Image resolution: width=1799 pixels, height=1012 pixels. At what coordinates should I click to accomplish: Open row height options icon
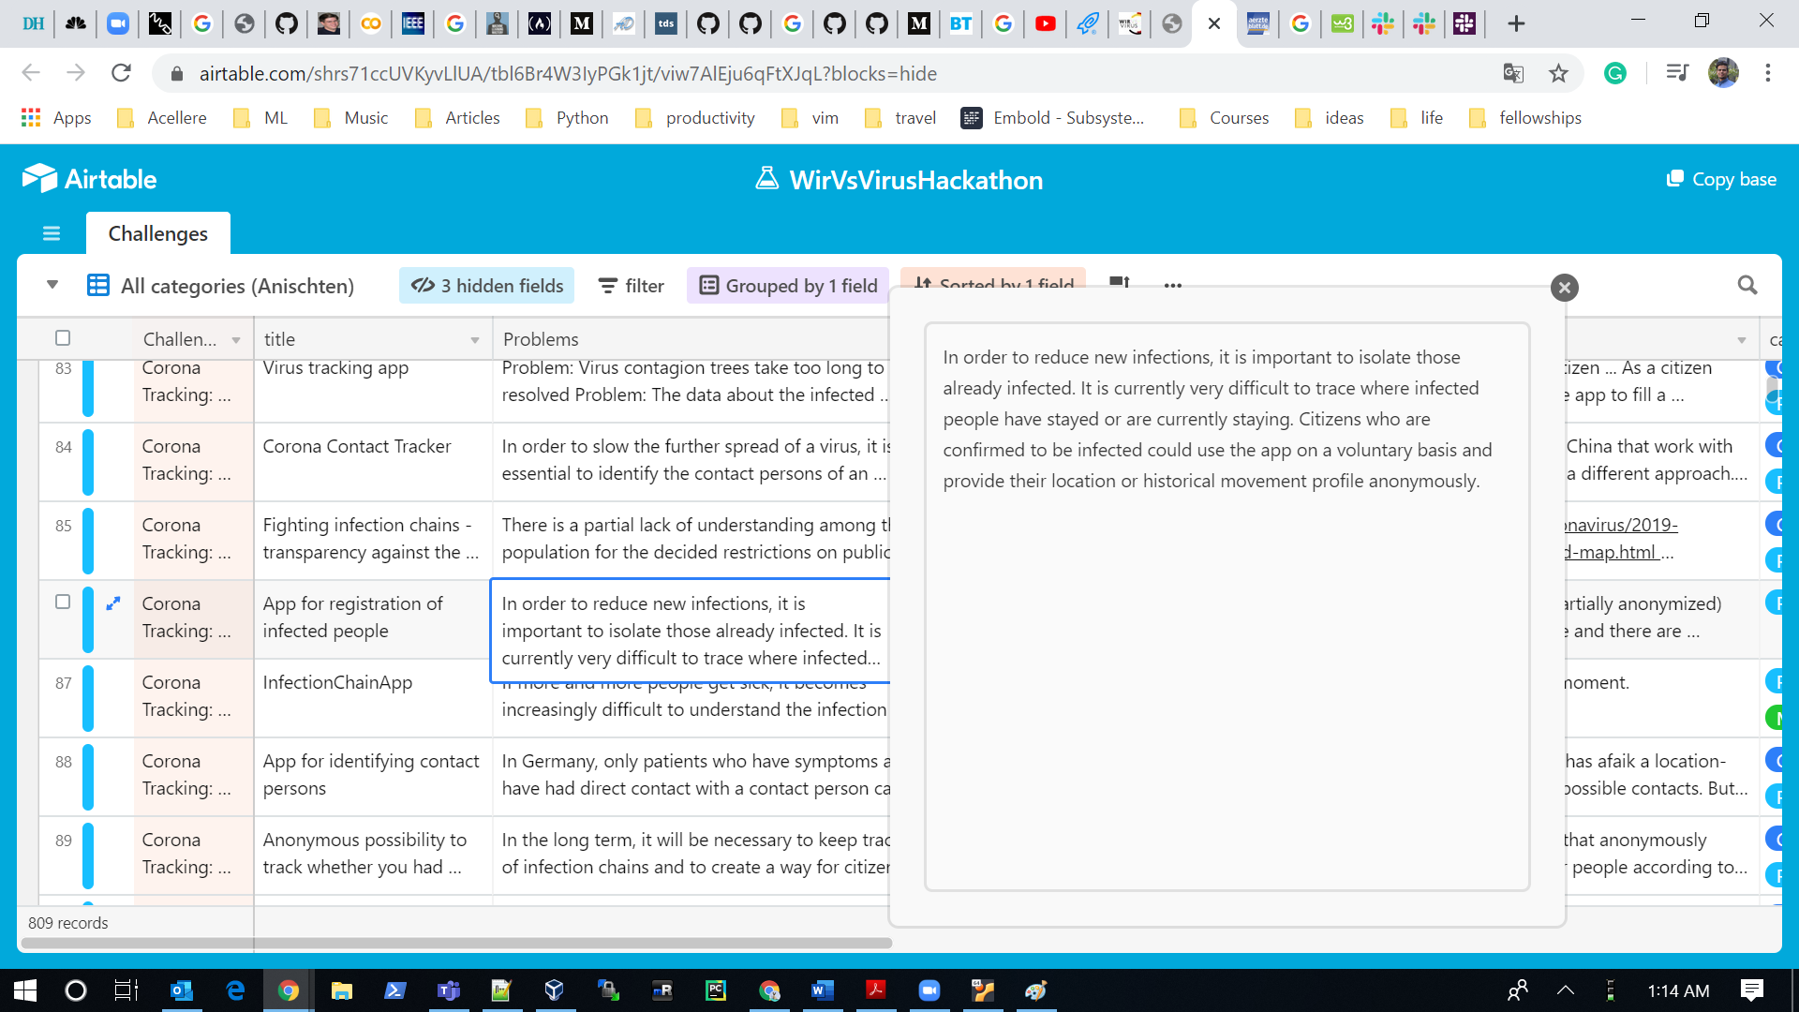coord(1120,283)
